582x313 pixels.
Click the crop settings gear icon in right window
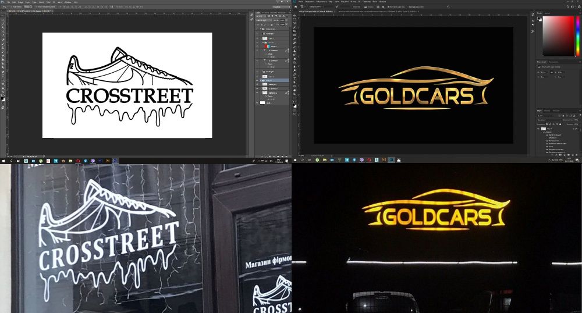[x=383, y=6]
